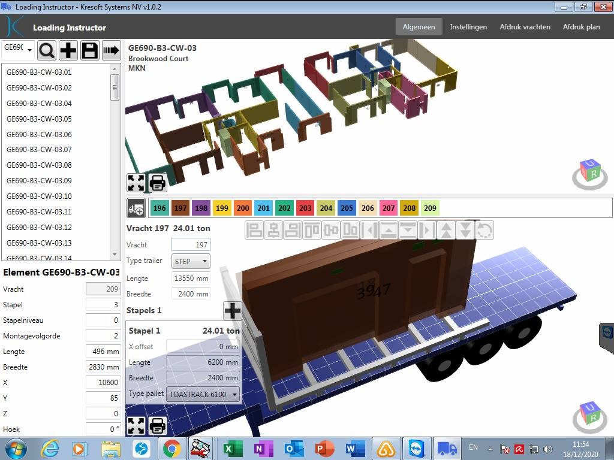Click the export arrow icon

[111, 50]
